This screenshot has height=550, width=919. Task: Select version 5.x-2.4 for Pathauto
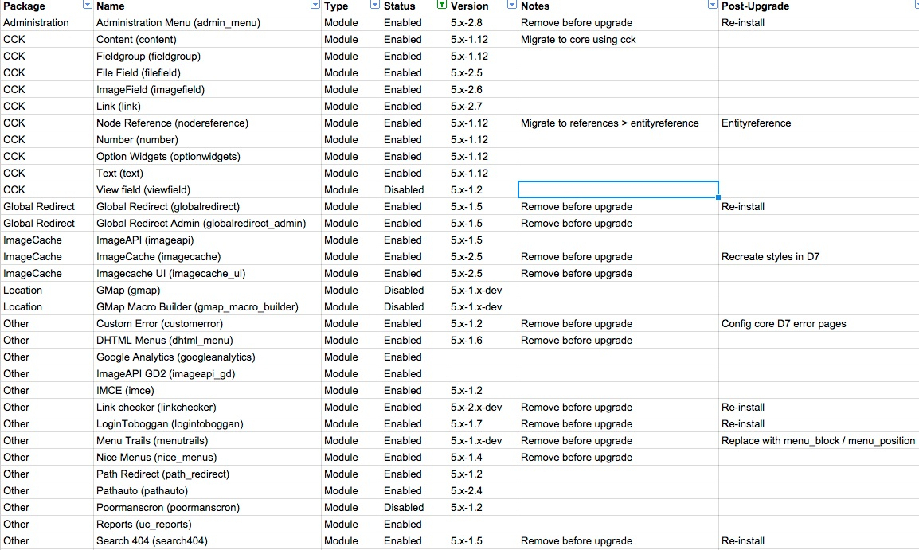click(x=483, y=490)
